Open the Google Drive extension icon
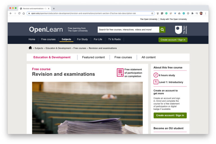Image resolution: width=216 pixels, height=144 pixels. pyautogui.click(x=179, y=13)
